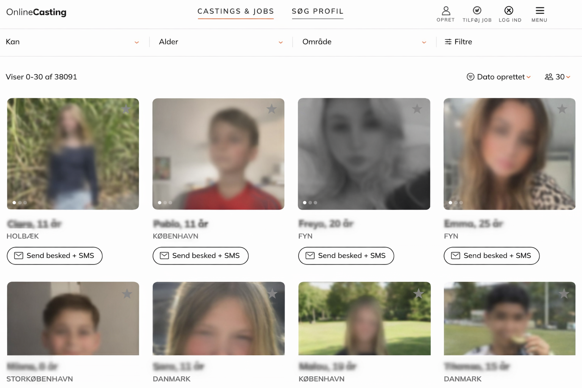This screenshot has width=582, height=388.
Task: Go to OnlineCasting home logo
Action: pyautogui.click(x=36, y=12)
